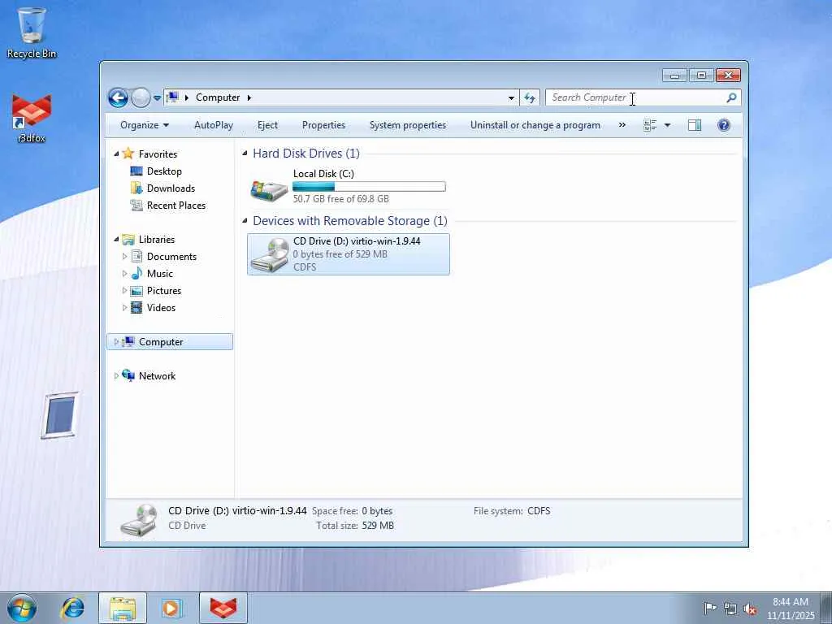Screen dimensions: 832x624
Task: Open the address bar history dropdown
Action: (x=511, y=97)
